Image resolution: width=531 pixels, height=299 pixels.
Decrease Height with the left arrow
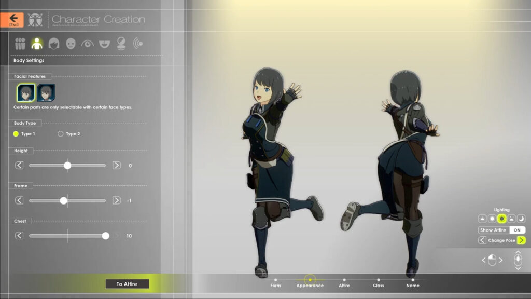pos(19,166)
